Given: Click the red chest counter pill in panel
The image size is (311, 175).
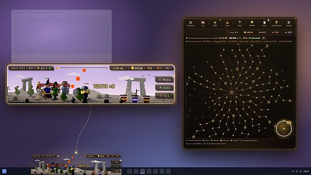Looking at the screenshot, I should pos(275,33).
